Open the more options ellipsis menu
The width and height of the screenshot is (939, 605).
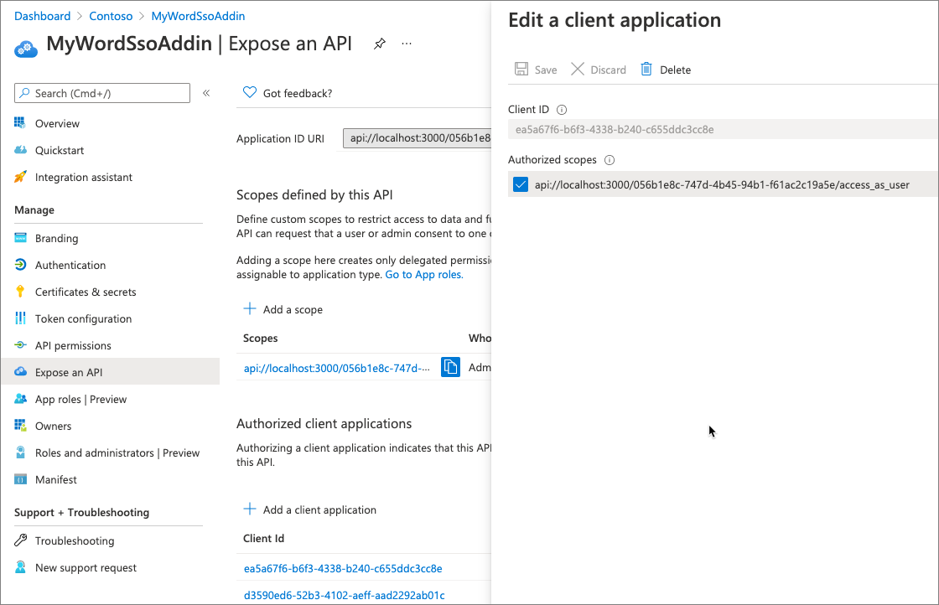coord(407,44)
